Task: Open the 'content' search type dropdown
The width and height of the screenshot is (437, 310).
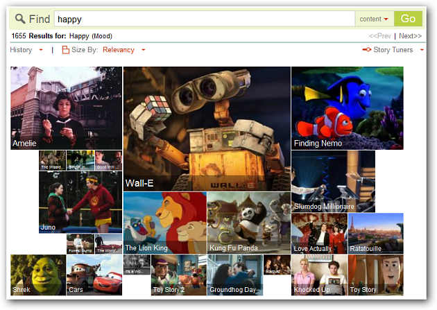Action: tap(375, 19)
